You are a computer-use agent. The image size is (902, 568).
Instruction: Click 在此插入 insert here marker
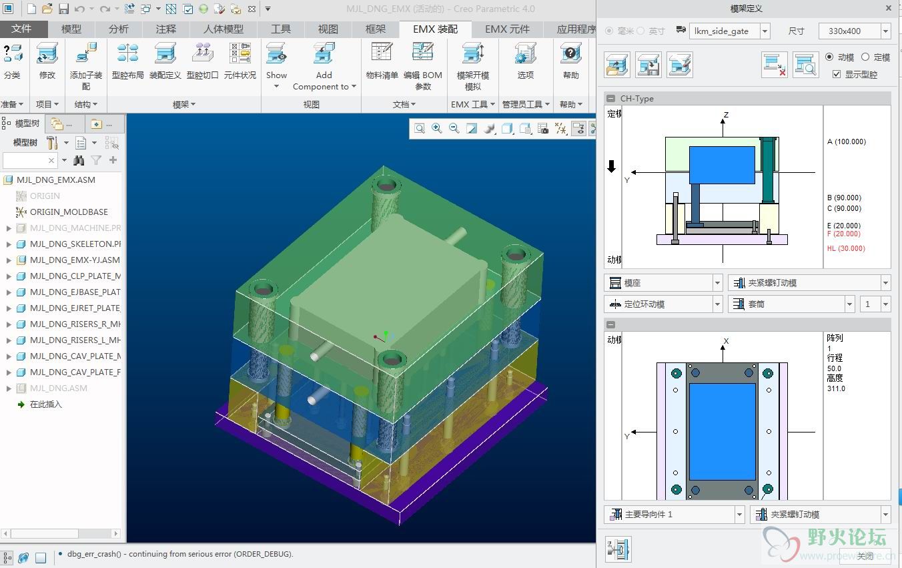click(x=45, y=404)
